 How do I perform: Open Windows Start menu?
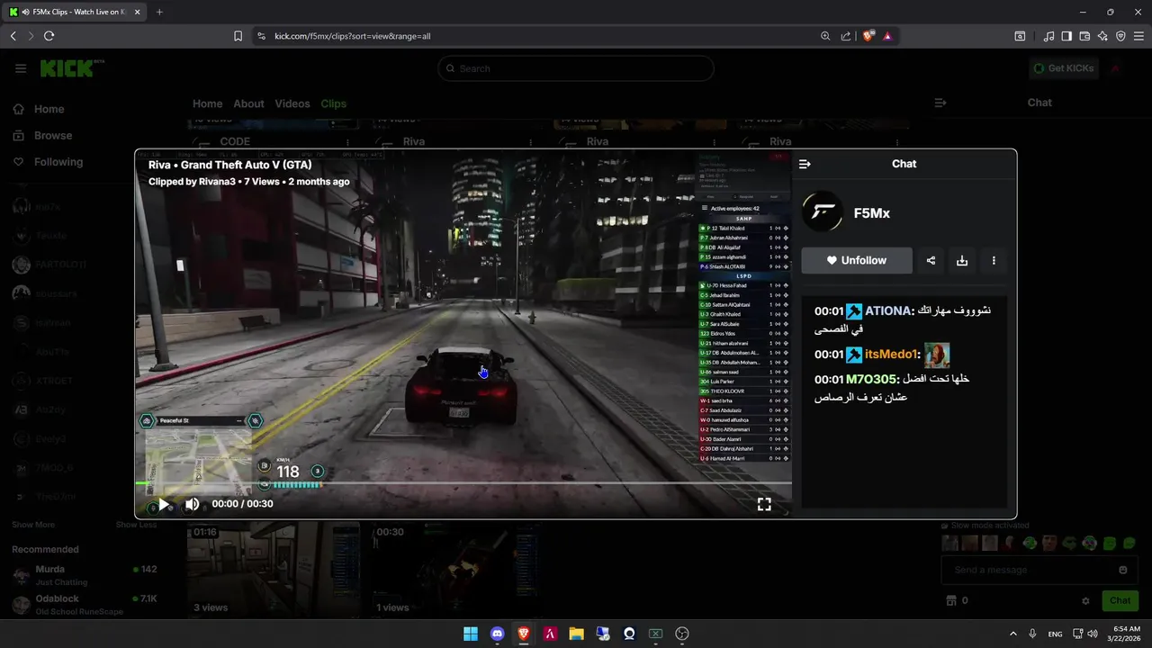pyautogui.click(x=471, y=634)
